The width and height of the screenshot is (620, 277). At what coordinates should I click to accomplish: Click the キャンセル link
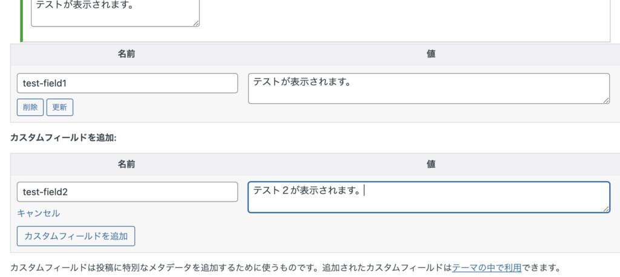pos(39,213)
